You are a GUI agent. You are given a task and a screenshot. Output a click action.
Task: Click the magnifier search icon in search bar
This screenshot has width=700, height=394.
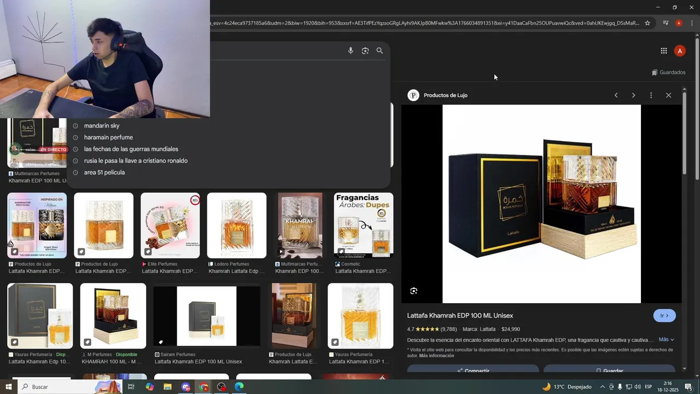coord(380,50)
